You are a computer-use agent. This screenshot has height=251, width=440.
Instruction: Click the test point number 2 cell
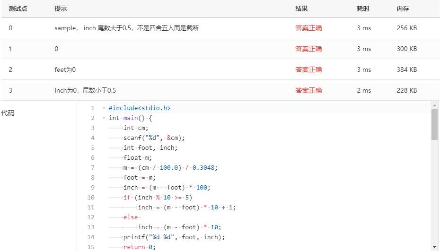tap(10, 69)
